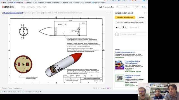
Task: Click the PDF preview of the rocket drawing
Action: [56, 50]
